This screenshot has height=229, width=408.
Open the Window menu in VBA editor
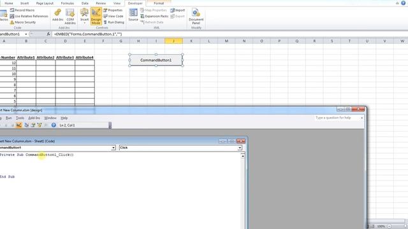(50, 118)
